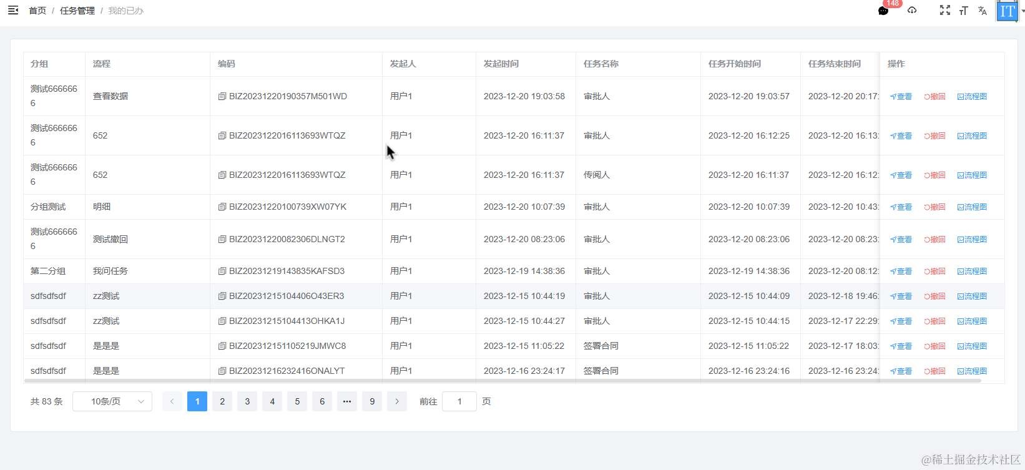Go to page 3

247,401
